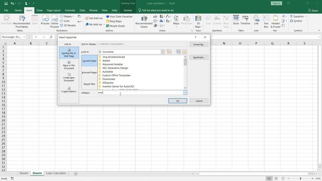
Task: Choose E-mail Address link type
Action: [69, 89]
